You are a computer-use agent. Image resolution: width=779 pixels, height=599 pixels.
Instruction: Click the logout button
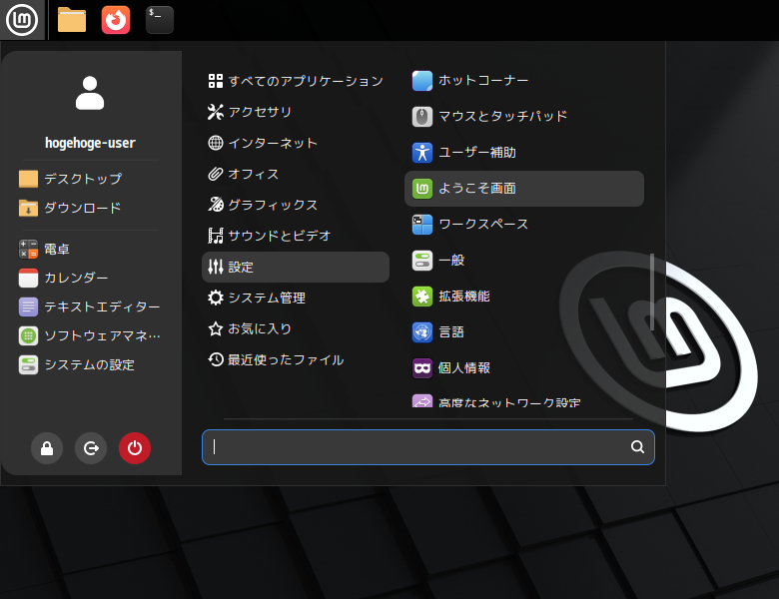point(91,448)
